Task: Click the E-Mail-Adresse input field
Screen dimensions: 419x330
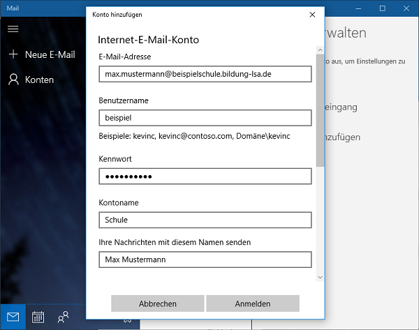Action: [205, 74]
